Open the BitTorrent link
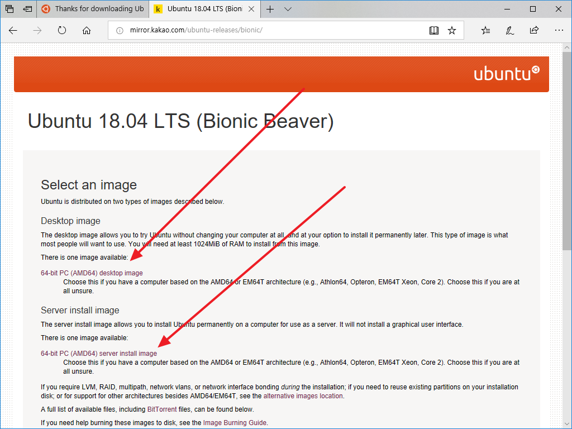The width and height of the screenshot is (572, 429). (162, 409)
